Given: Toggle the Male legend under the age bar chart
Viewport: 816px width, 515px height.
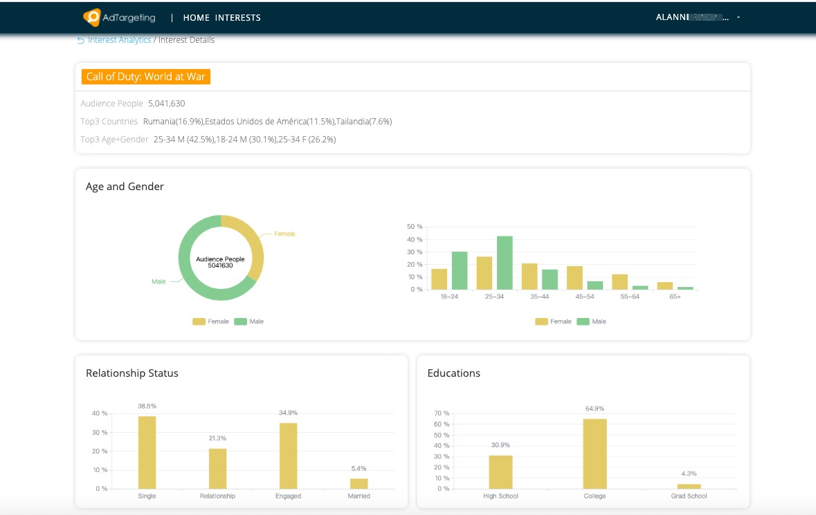Looking at the screenshot, I should pyautogui.click(x=591, y=321).
